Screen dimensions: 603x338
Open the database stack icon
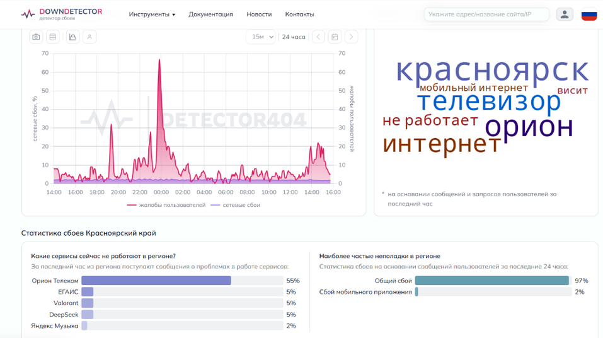coord(53,37)
